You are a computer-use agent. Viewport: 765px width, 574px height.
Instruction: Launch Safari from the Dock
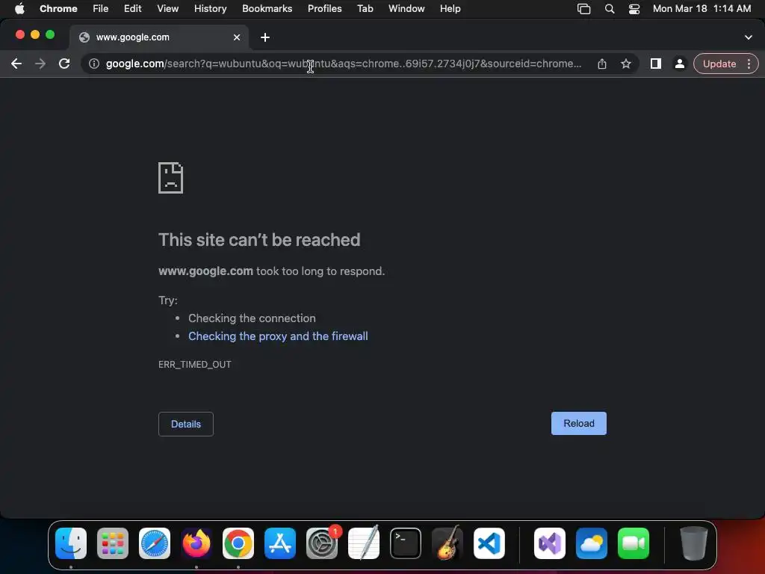pos(155,543)
